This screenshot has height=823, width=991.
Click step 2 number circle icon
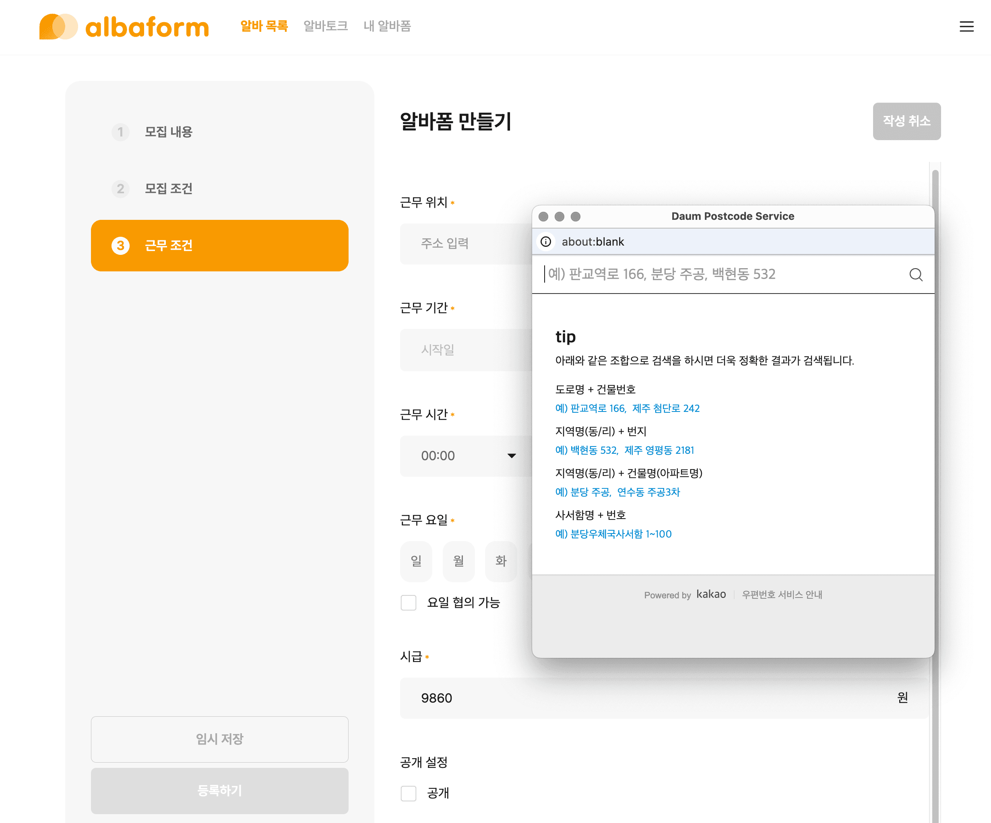click(120, 189)
